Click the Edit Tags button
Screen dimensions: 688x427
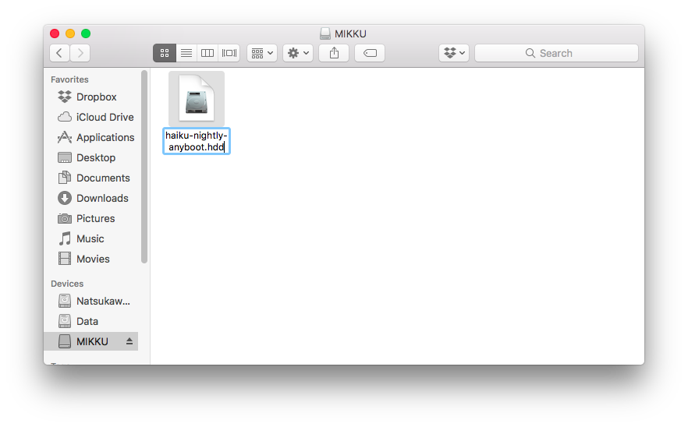[370, 53]
